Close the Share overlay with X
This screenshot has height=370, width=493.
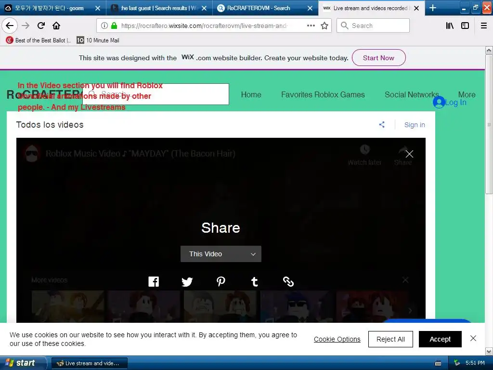click(x=409, y=154)
